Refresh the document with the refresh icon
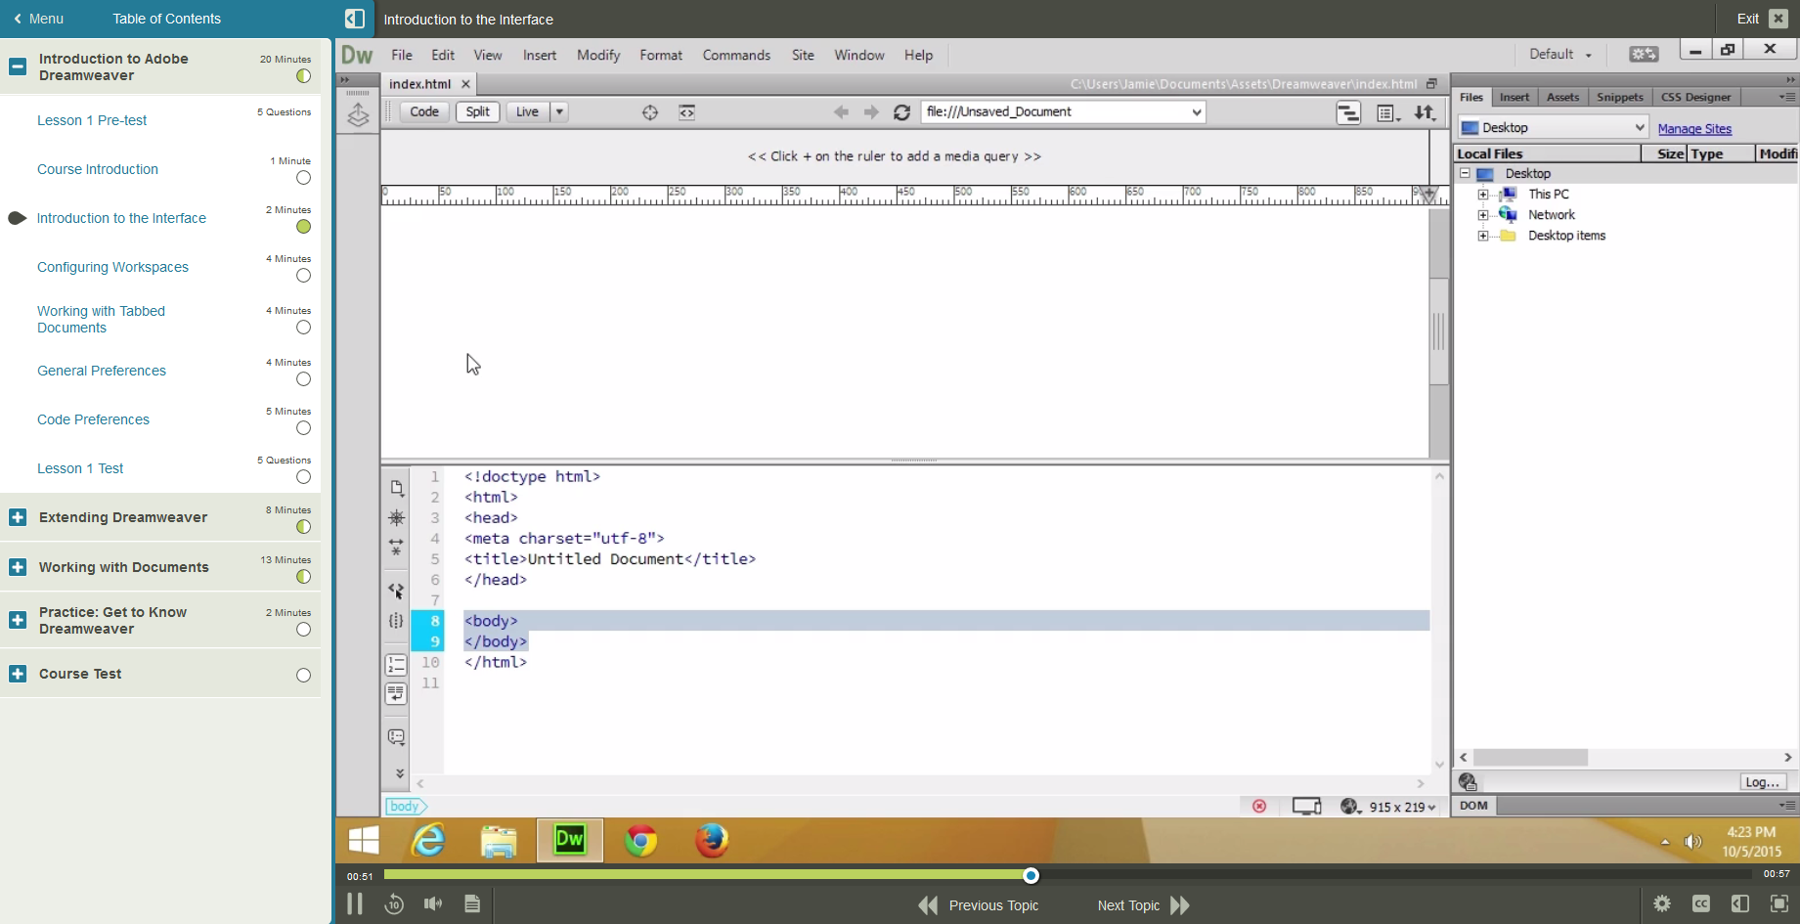The height and width of the screenshot is (924, 1800). point(901,111)
